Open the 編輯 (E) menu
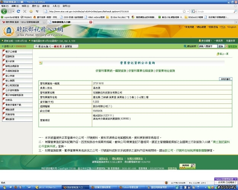Screen dimensions: 238x190 [15, 6]
